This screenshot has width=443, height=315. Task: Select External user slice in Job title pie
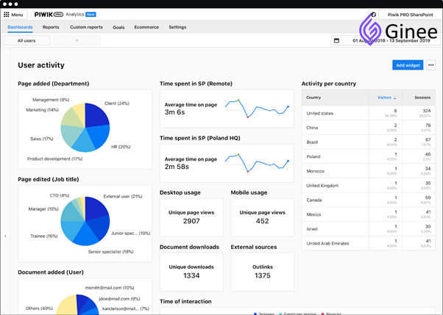pyautogui.click(x=96, y=208)
